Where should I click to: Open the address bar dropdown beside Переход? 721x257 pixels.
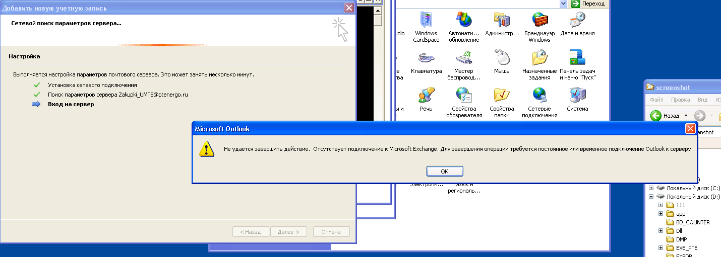pyautogui.click(x=563, y=4)
